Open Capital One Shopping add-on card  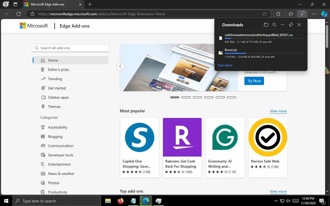(x=139, y=148)
